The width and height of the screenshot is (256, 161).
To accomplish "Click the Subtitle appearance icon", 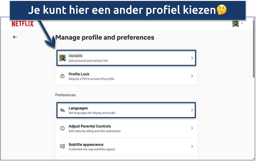I will 62,146.
